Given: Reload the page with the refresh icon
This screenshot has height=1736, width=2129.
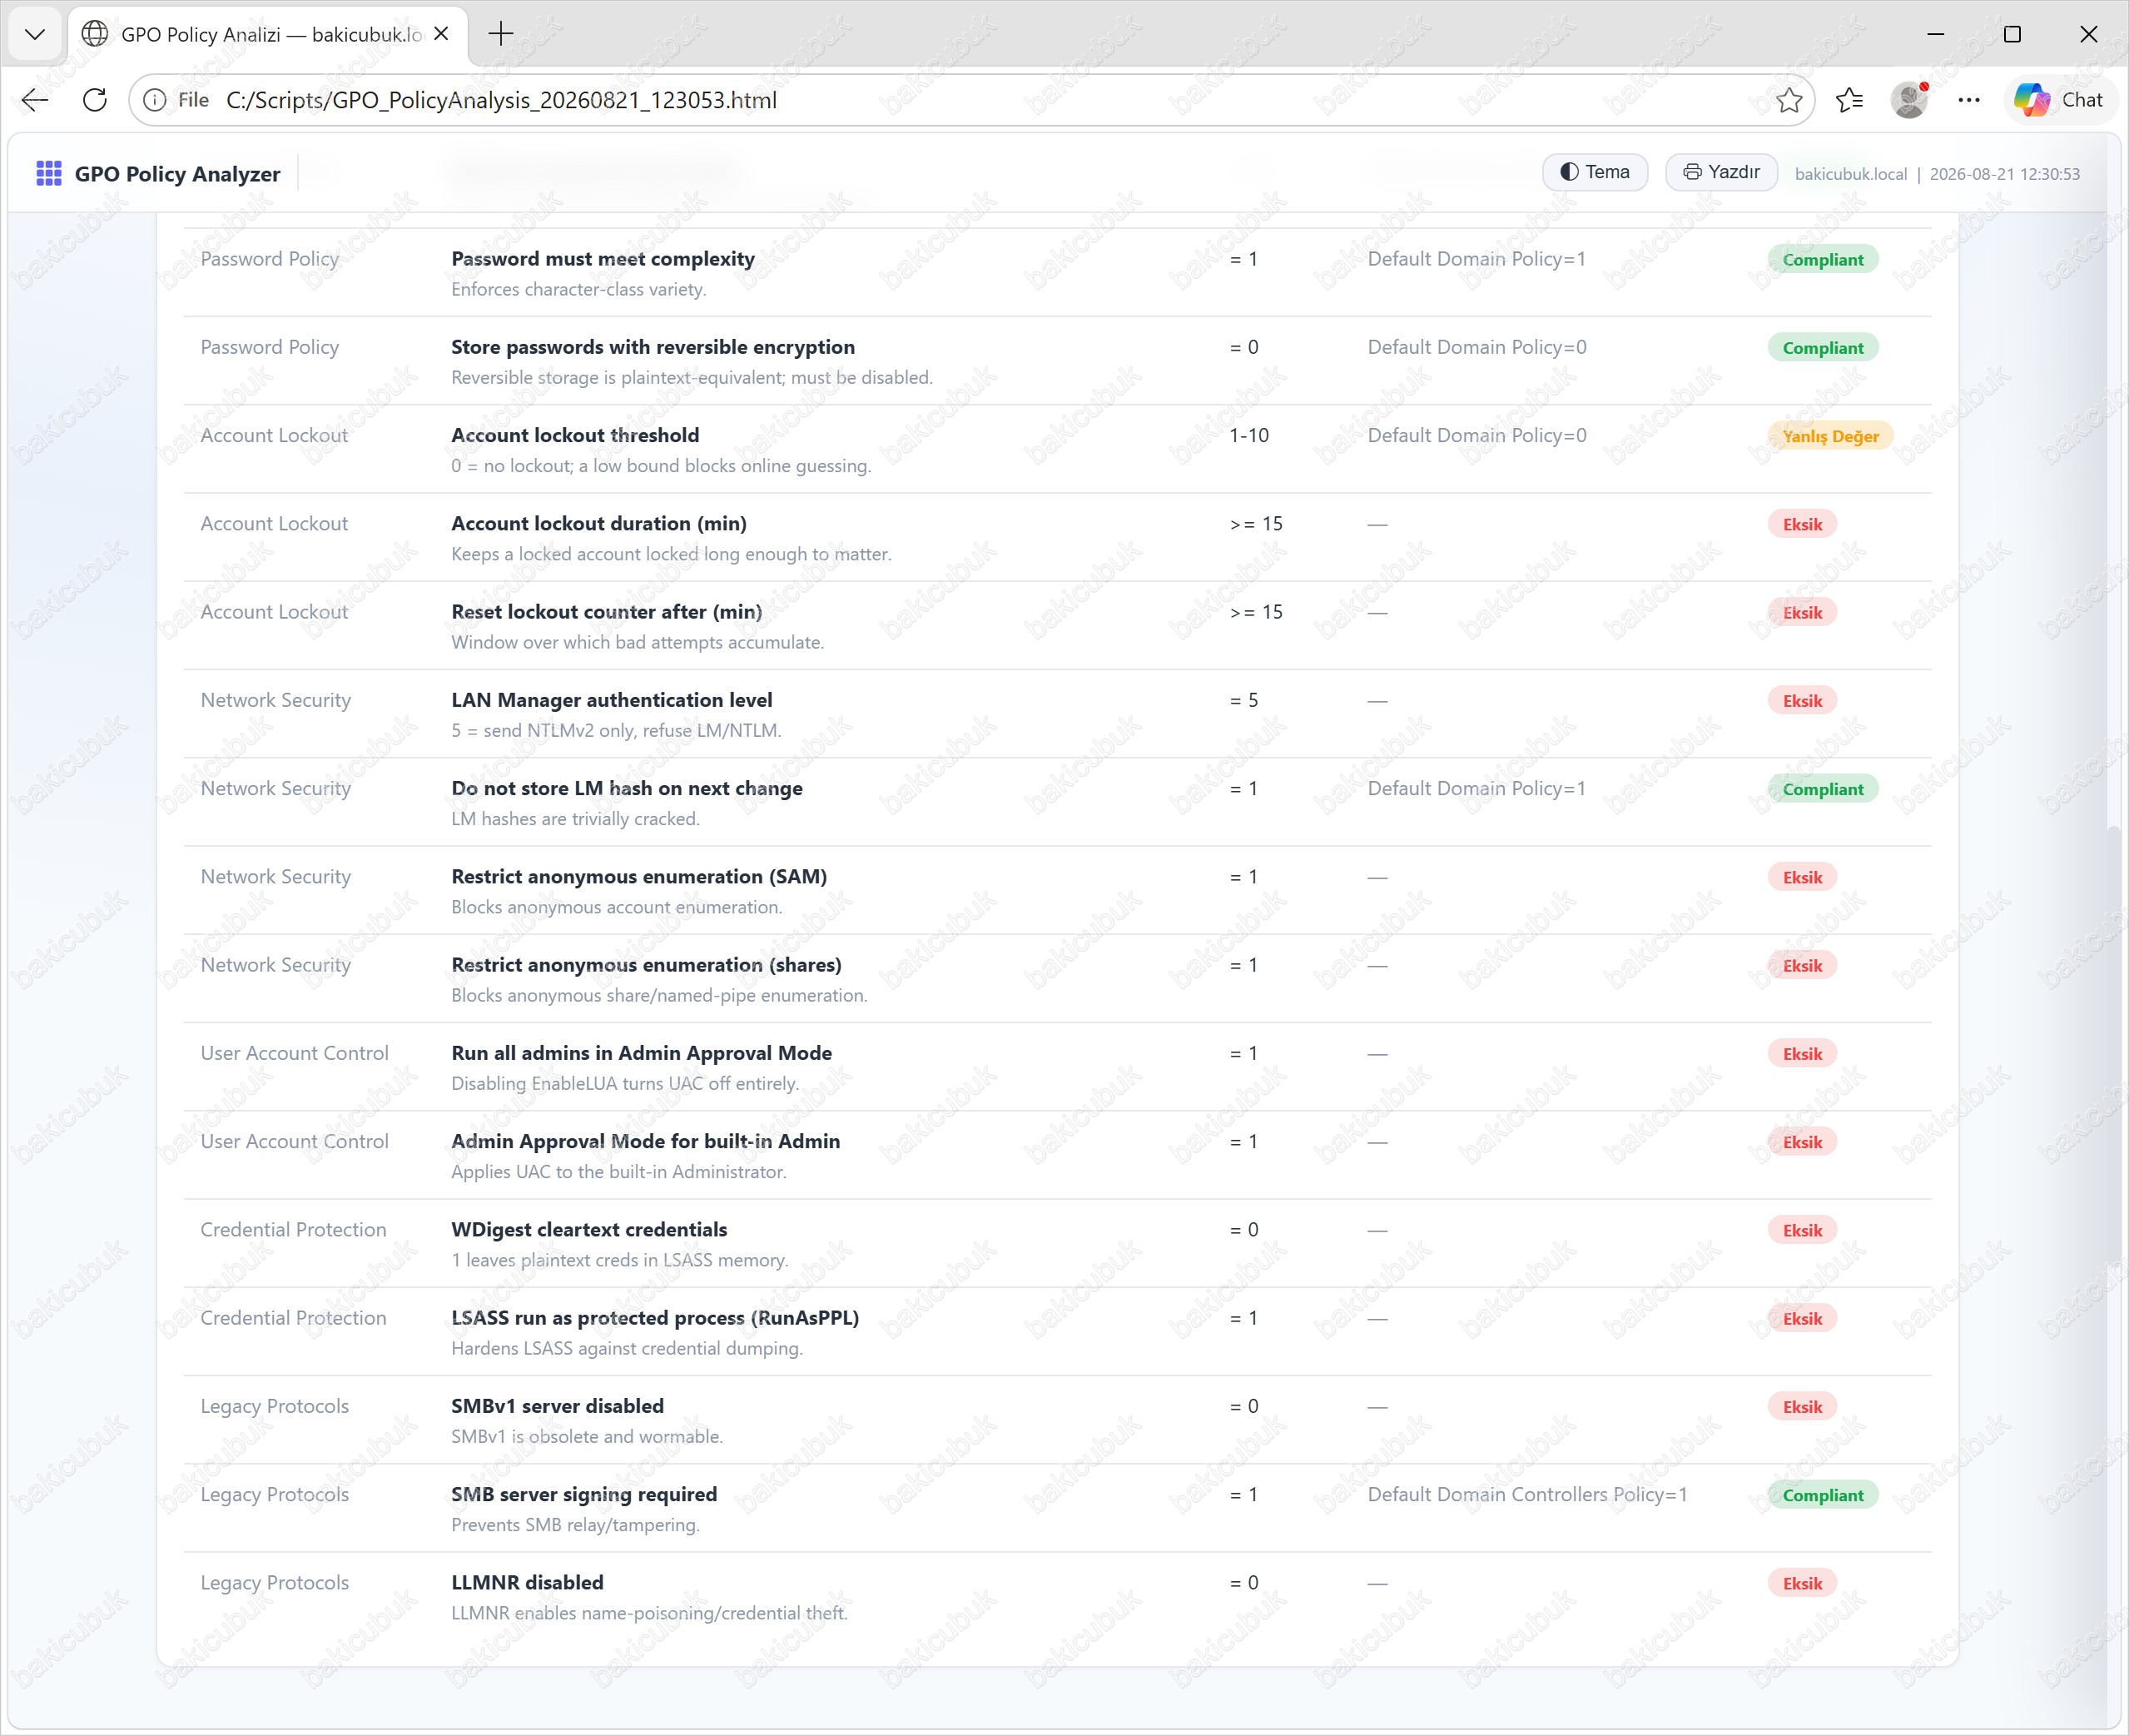Looking at the screenshot, I should click(95, 100).
